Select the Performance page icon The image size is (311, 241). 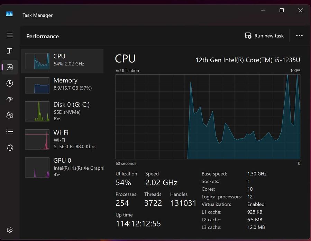tap(10, 67)
